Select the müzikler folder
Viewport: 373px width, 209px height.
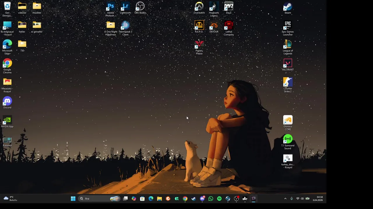click(37, 8)
